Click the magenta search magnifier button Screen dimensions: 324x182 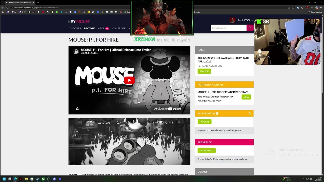tap(250, 28)
